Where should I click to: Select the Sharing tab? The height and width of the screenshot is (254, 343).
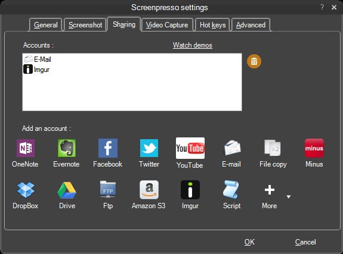point(124,24)
